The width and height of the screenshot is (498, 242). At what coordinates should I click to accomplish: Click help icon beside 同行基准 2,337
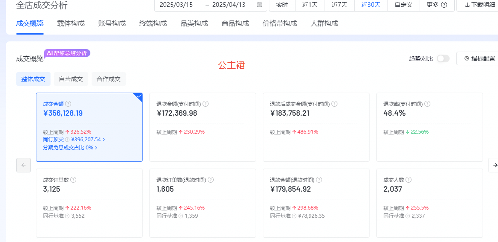(408, 216)
